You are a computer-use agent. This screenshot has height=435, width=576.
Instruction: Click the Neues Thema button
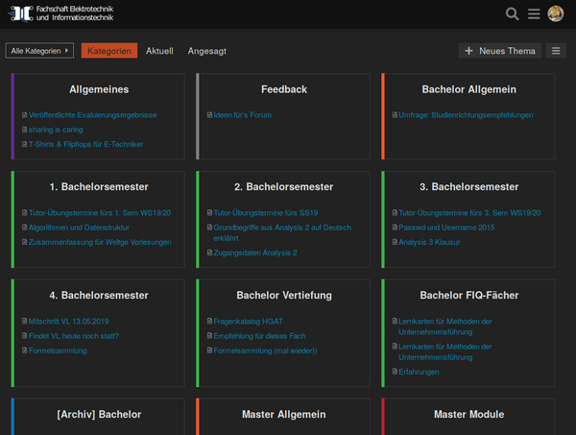click(500, 51)
